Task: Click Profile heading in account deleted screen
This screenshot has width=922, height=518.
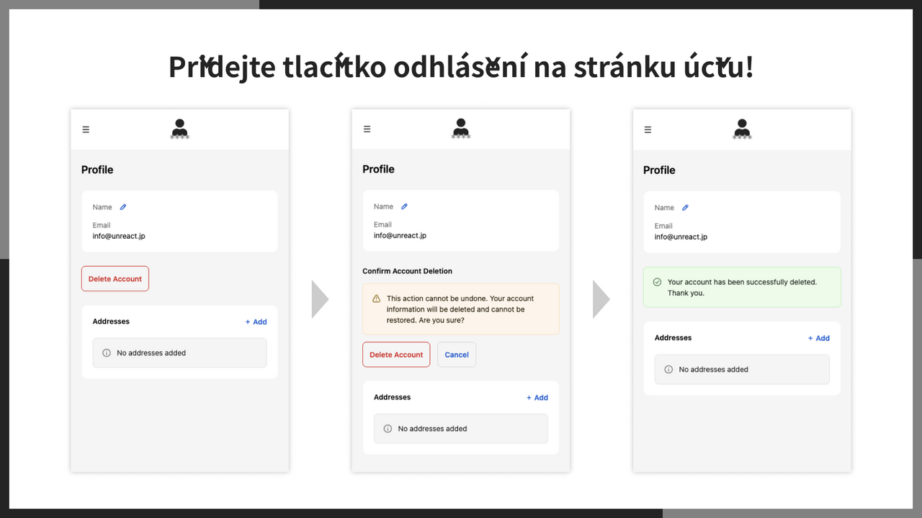Action: click(x=659, y=171)
